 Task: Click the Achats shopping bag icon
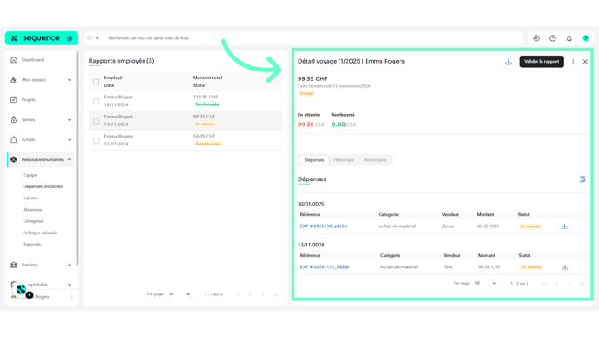14,139
